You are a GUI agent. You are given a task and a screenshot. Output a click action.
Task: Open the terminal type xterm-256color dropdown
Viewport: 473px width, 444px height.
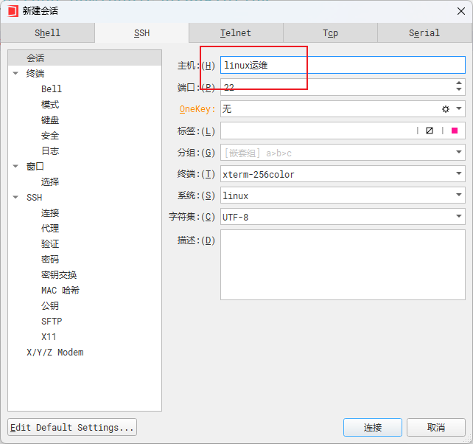pyautogui.click(x=459, y=174)
